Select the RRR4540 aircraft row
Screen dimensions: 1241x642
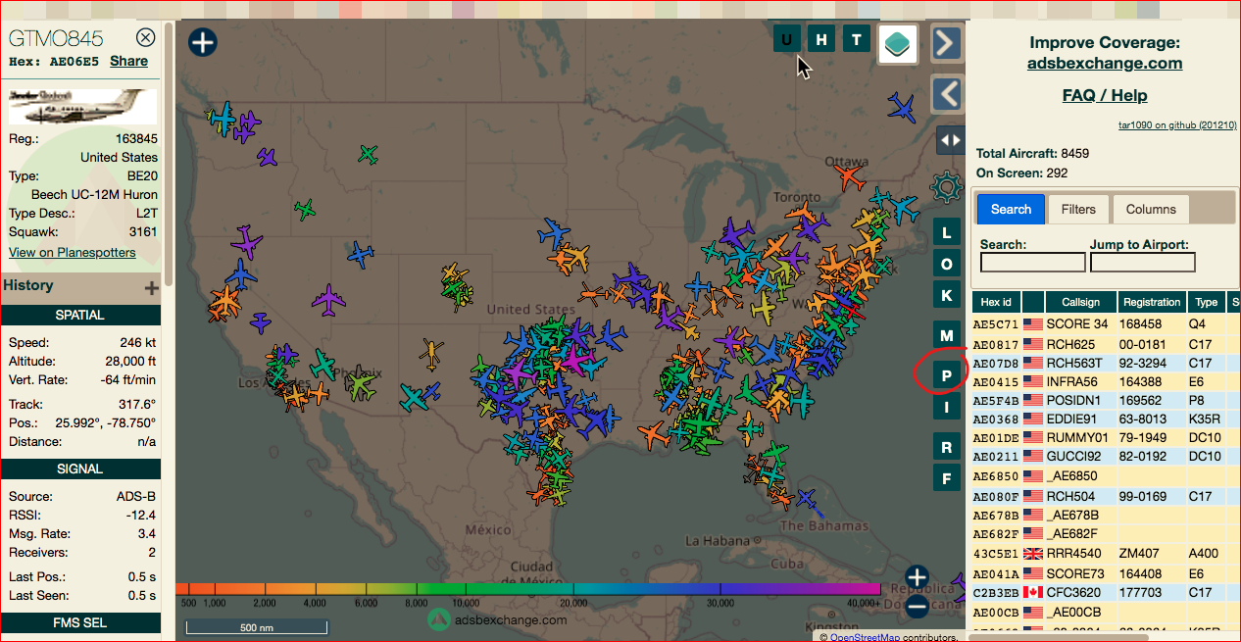coord(1107,553)
